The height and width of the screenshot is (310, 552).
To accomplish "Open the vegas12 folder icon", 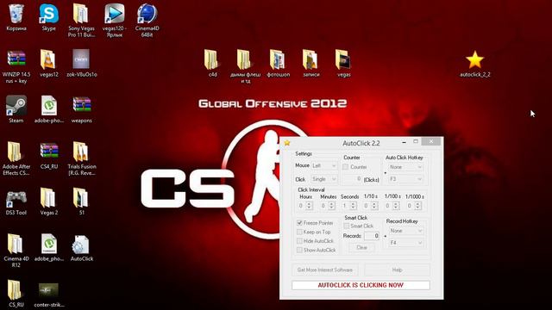I will pos(48,64).
